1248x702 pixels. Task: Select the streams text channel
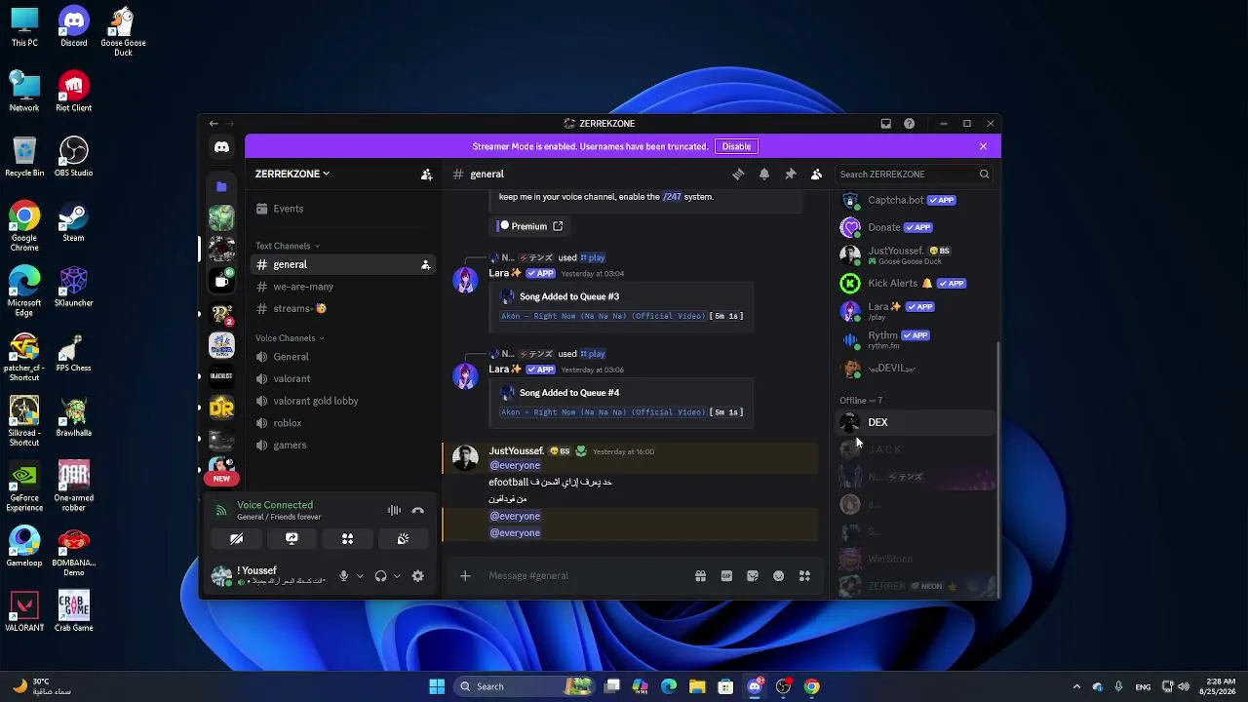343,309
